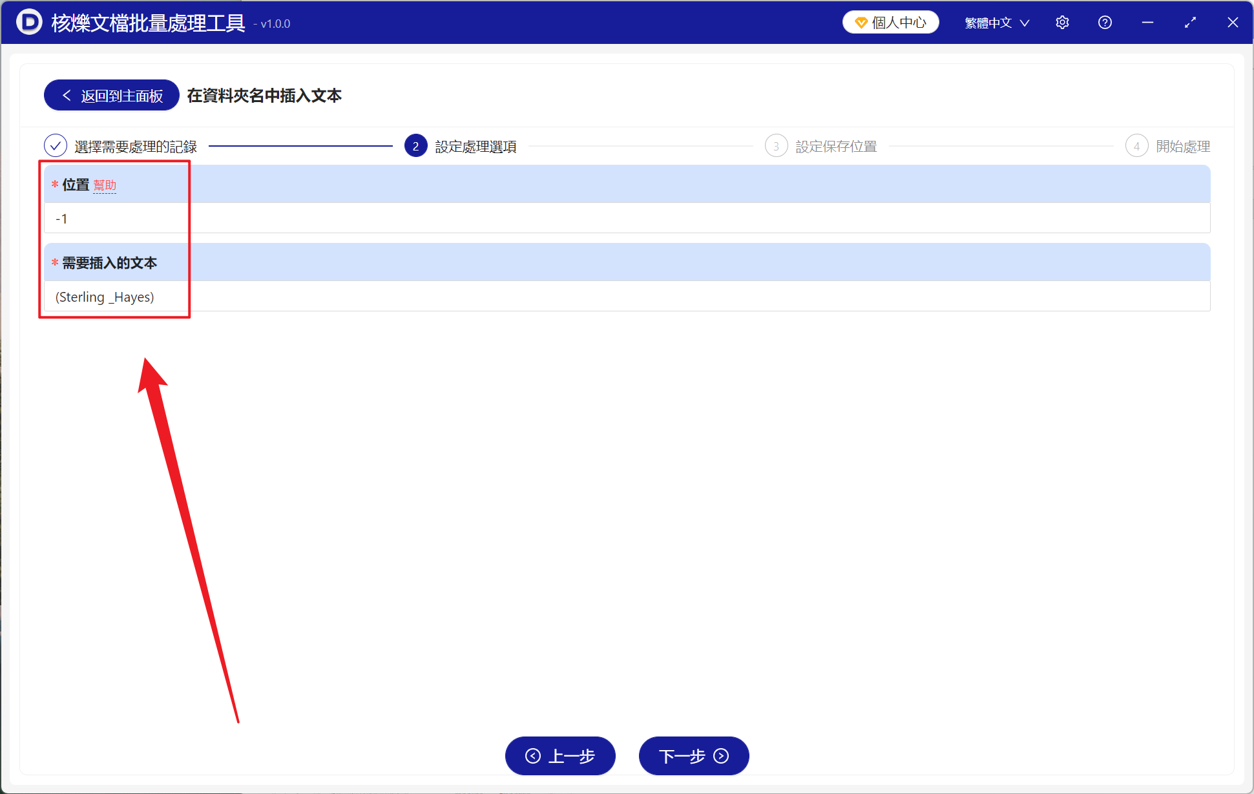Select step 2 設定處理選項

(461, 147)
